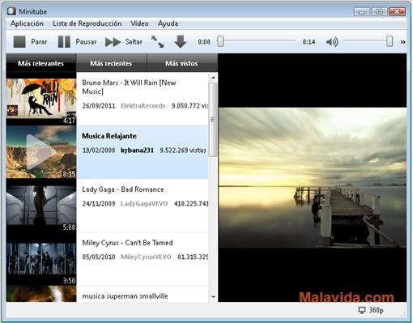Viewport: 413px width, 323px height.
Task: Click the date 24/11/2009
Action: [x=99, y=203]
